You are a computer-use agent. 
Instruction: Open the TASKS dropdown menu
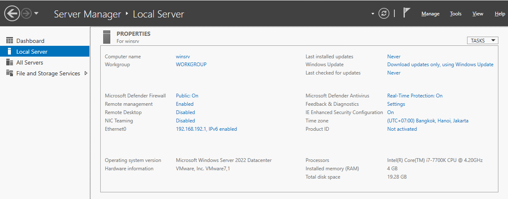pyautogui.click(x=483, y=40)
